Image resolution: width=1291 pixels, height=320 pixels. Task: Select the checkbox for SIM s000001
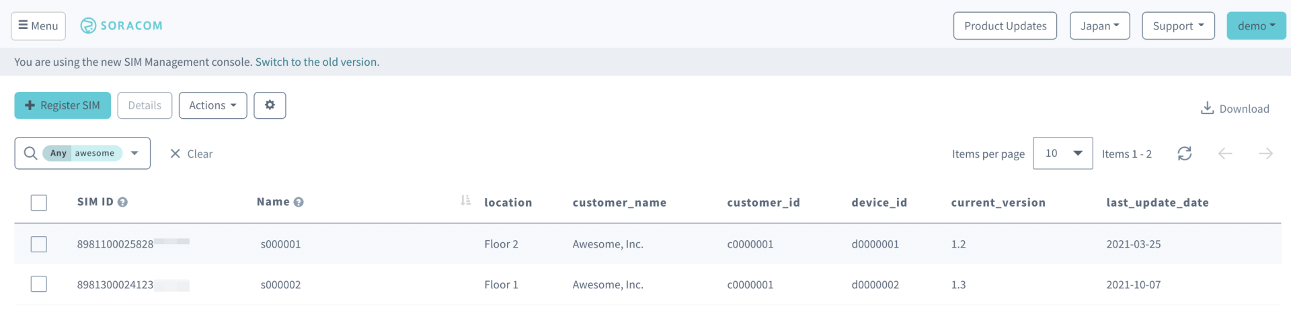(39, 244)
